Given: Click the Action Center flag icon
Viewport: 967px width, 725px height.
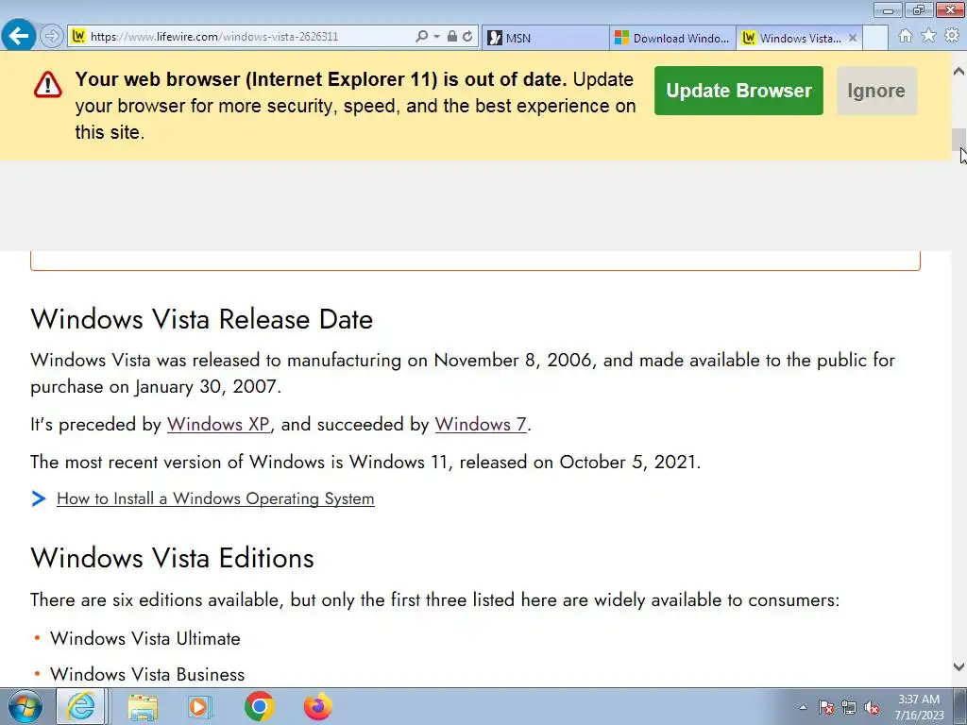Looking at the screenshot, I should point(826,707).
